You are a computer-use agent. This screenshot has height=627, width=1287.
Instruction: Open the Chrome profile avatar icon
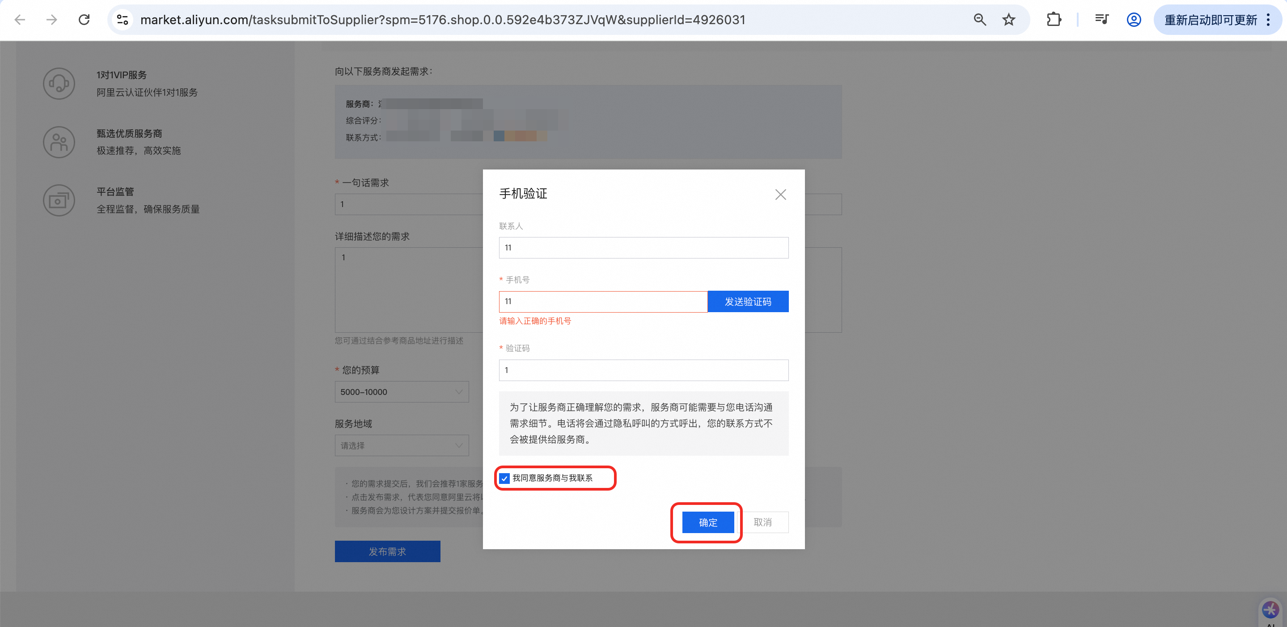(x=1134, y=20)
